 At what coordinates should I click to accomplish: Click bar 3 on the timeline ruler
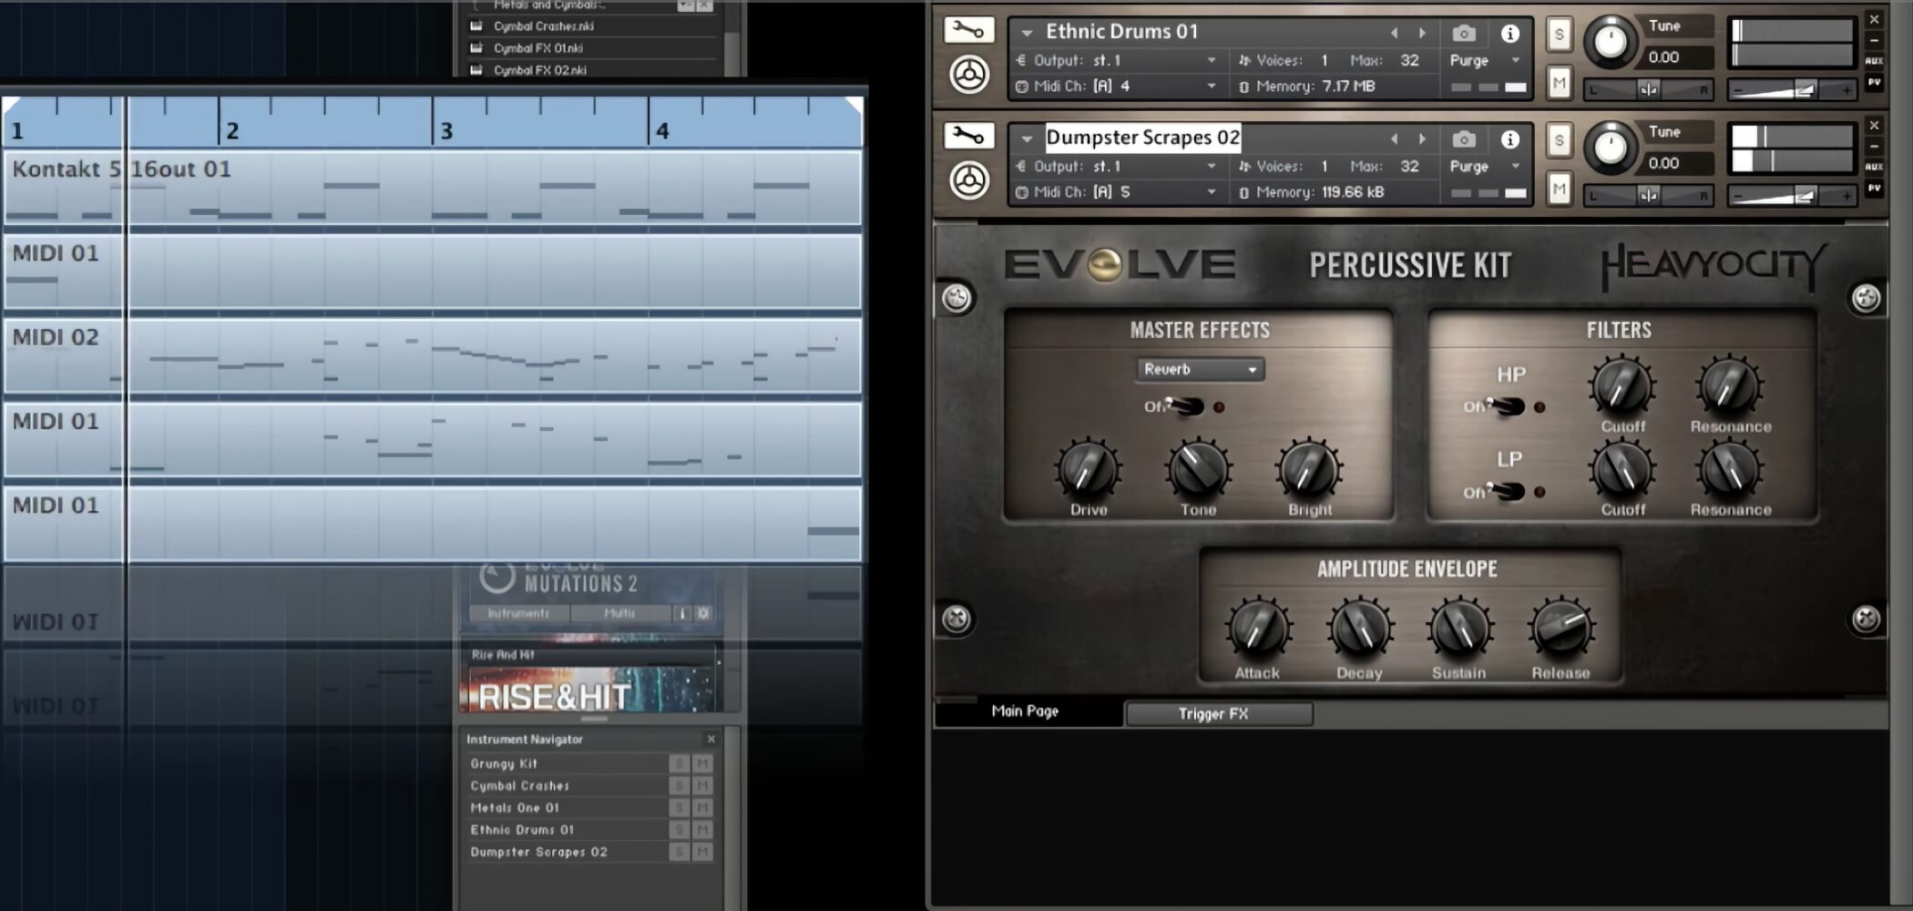446,130
